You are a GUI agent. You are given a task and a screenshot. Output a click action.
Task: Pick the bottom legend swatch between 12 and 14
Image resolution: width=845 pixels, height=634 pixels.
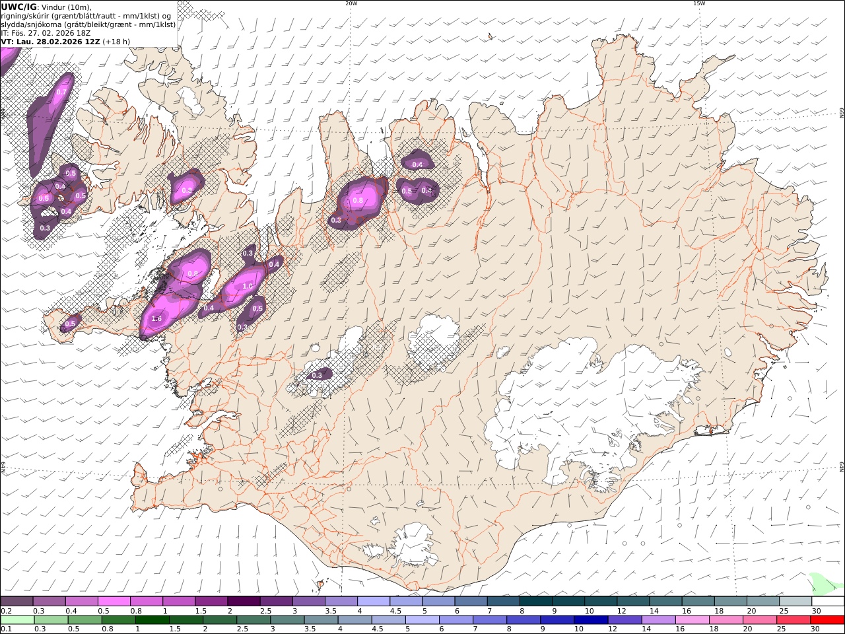625,620
